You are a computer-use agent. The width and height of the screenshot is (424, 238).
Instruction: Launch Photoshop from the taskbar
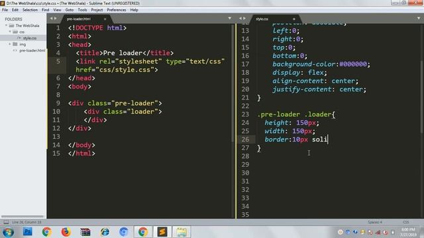click(x=27, y=232)
